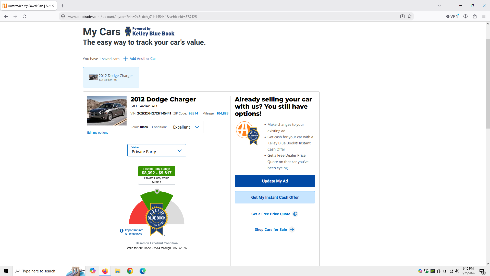Click the Update My Ad button

pyautogui.click(x=275, y=181)
